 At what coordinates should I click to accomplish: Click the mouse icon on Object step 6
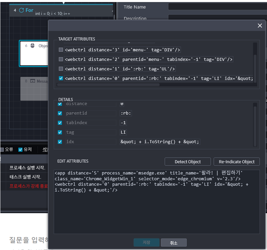point(33,46)
